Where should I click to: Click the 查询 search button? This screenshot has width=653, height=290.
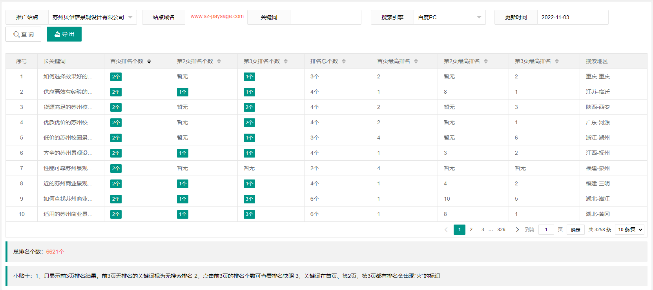click(x=23, y=34)
